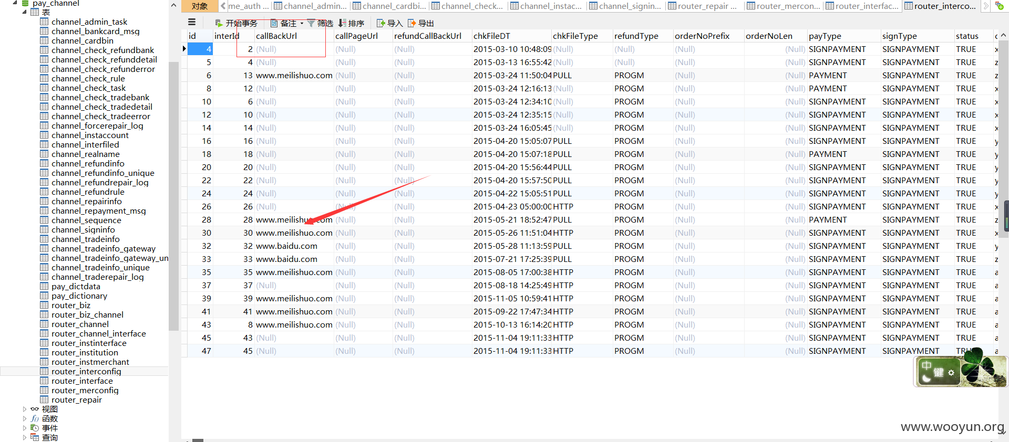Click the 备注 memo toolbar button
The image size is (1009, 442).
(x=283, y=23)
